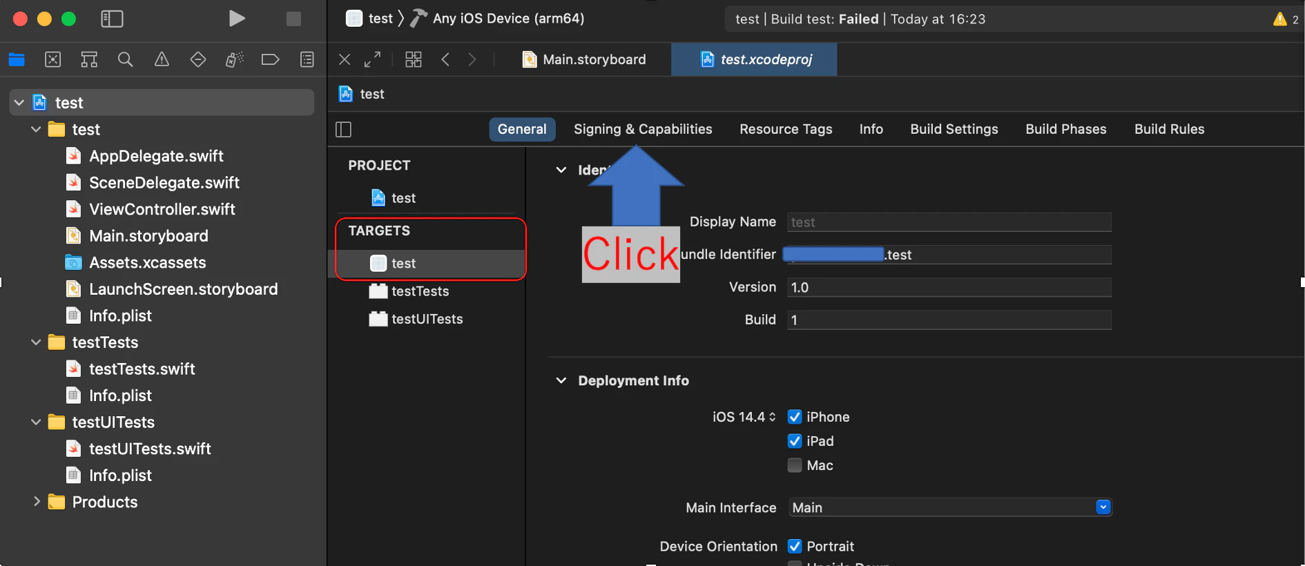Screen dimensions: 1305x566
Task: Open the Report navigator
Action: [307, 59]
